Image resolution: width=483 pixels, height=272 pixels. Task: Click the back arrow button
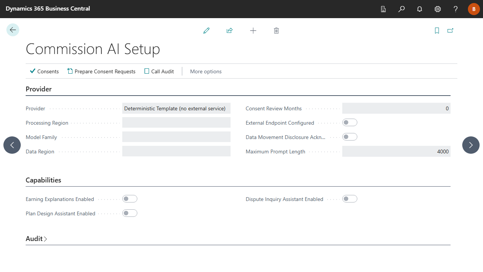point(13,30)
